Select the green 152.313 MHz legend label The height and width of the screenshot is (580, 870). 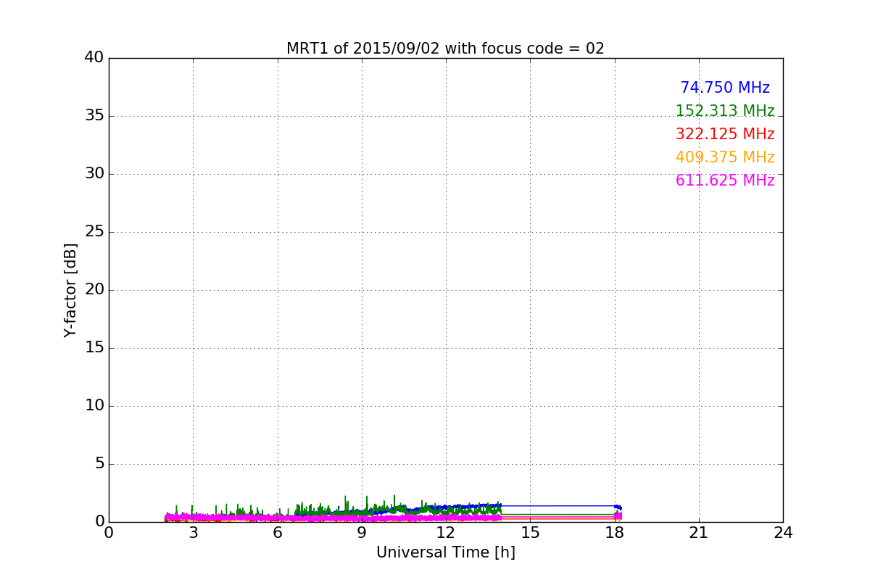coord(725,111)
